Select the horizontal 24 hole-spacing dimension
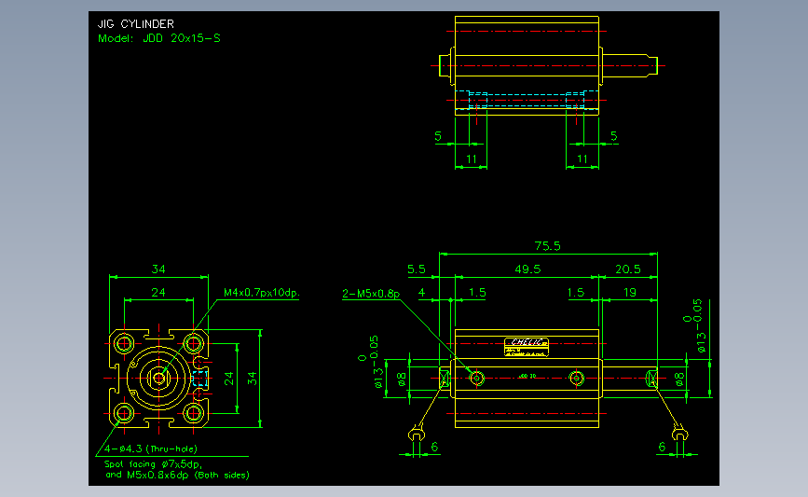The width and height of the screenshot is (808, 497). (158, 292)
